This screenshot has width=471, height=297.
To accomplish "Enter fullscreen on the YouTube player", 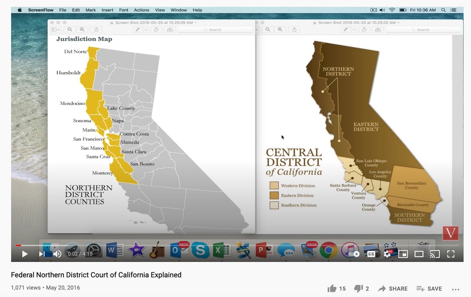I will pos(450,254).
